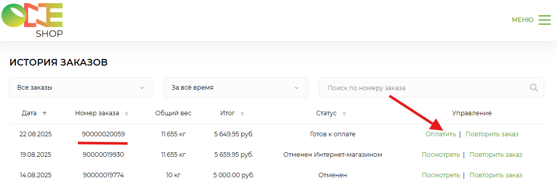Click the Управление column header
This screenshot has height=186, width=557.
[472, 113]
